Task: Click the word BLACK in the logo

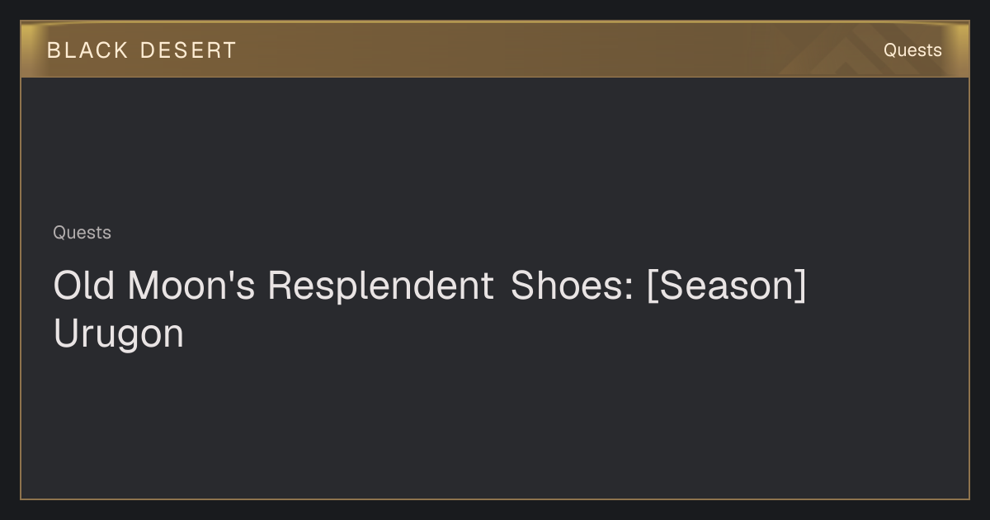Action: pyautogui.click(x=87, y=50)
